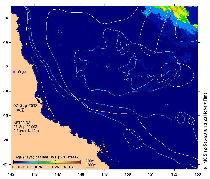Click the latitude label '-16'
210x179 pixels.
[x=5, y=42]
